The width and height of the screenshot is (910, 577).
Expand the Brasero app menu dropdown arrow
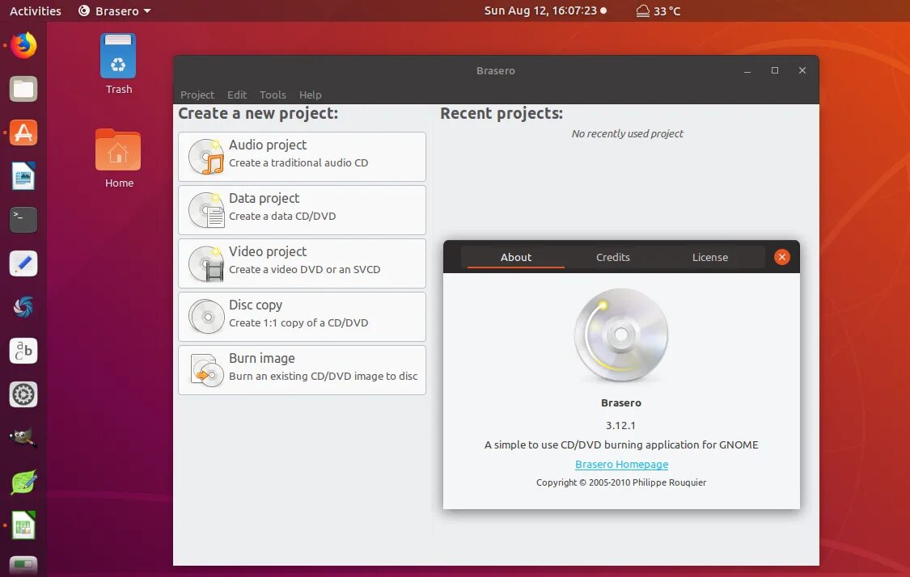(147, 11)
